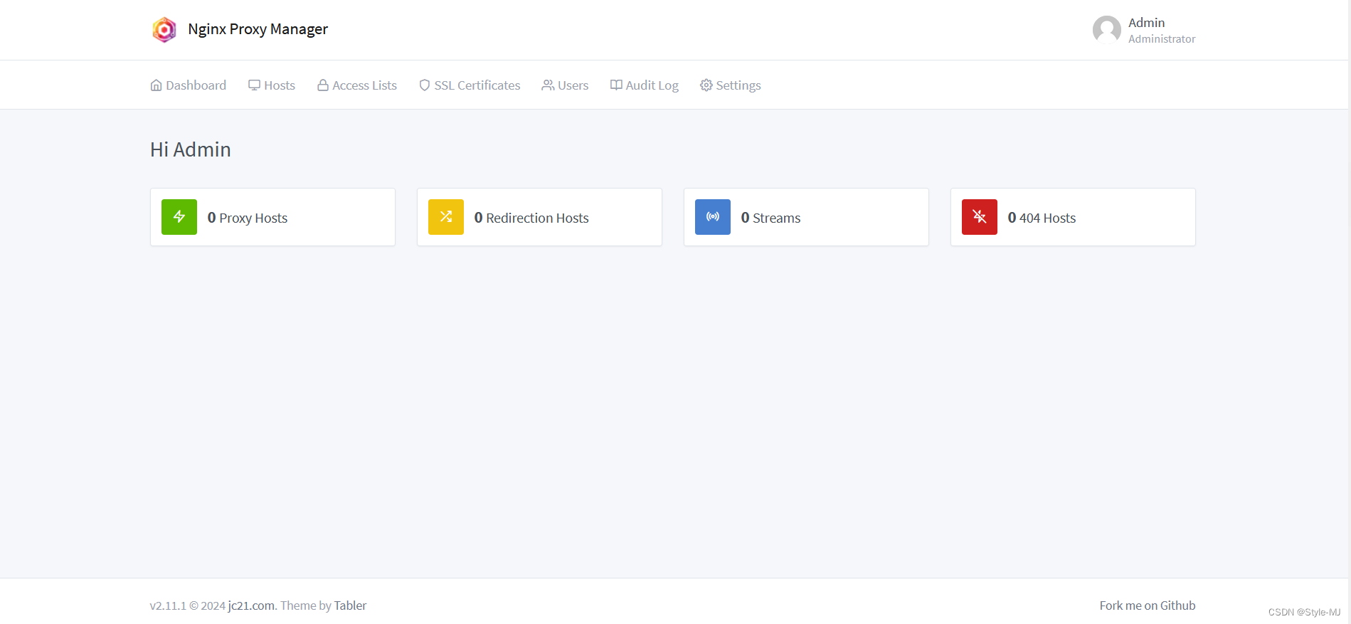Click the v2.11.1 version text
The height and width of the screenshot is (624, 1351).
(168, 606)
